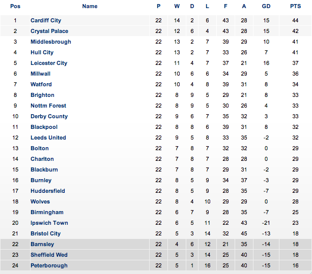Open the Hull City team link
The image size is (312, 274).
[42, 52]
